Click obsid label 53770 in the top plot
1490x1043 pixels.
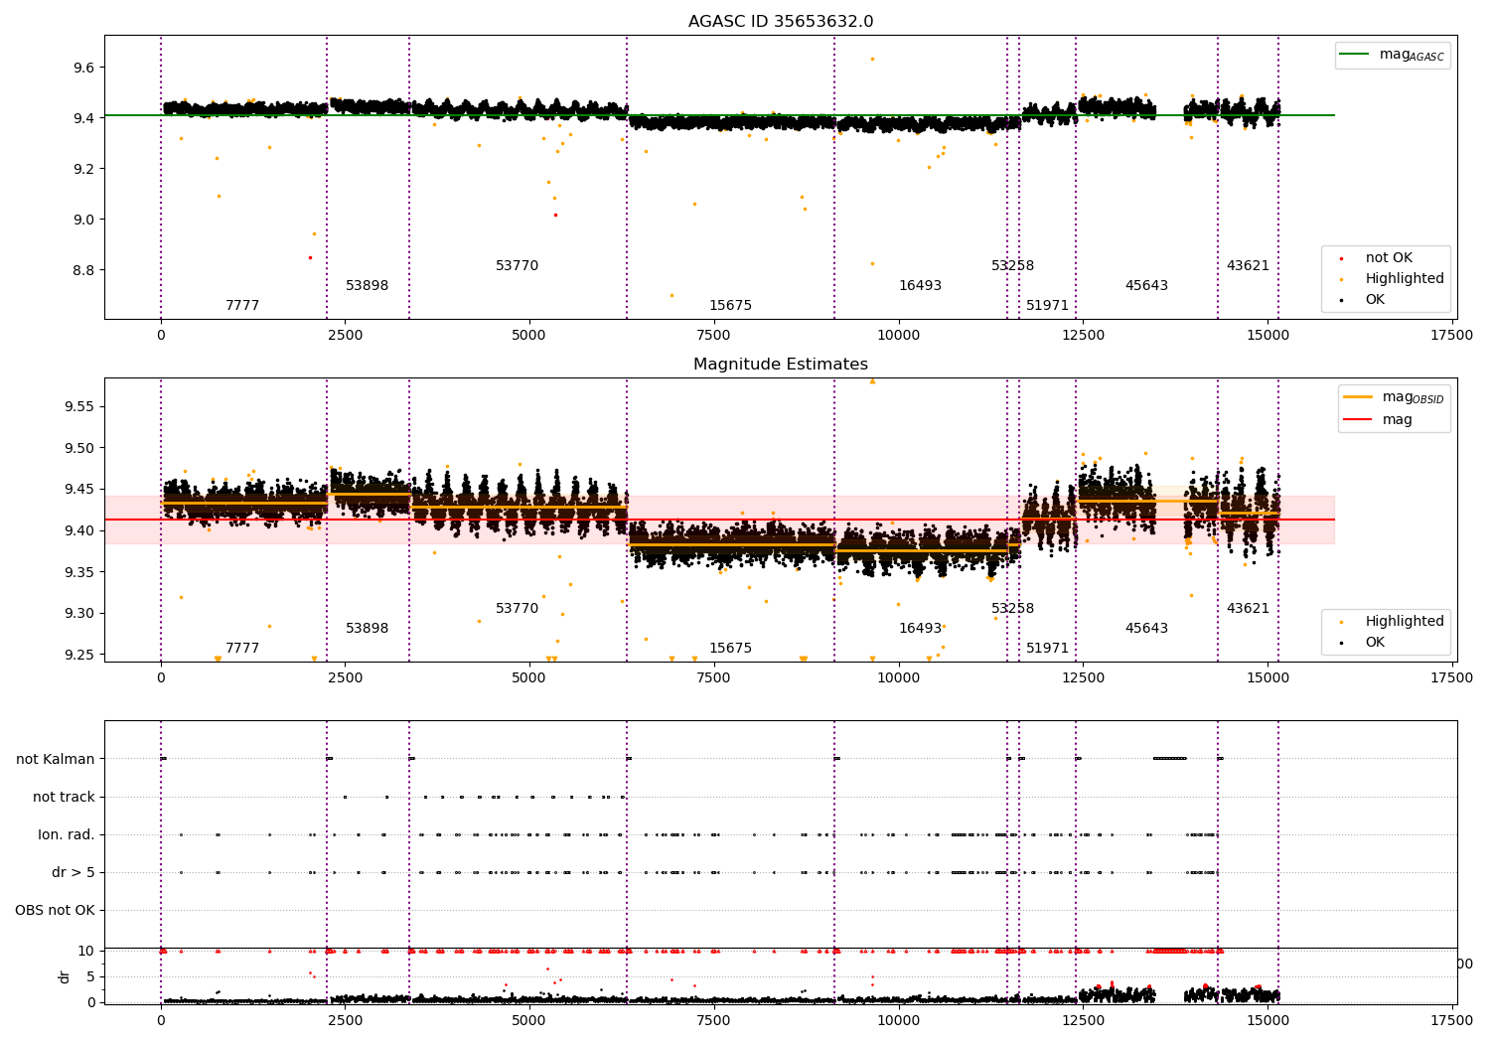coord(518,266)
